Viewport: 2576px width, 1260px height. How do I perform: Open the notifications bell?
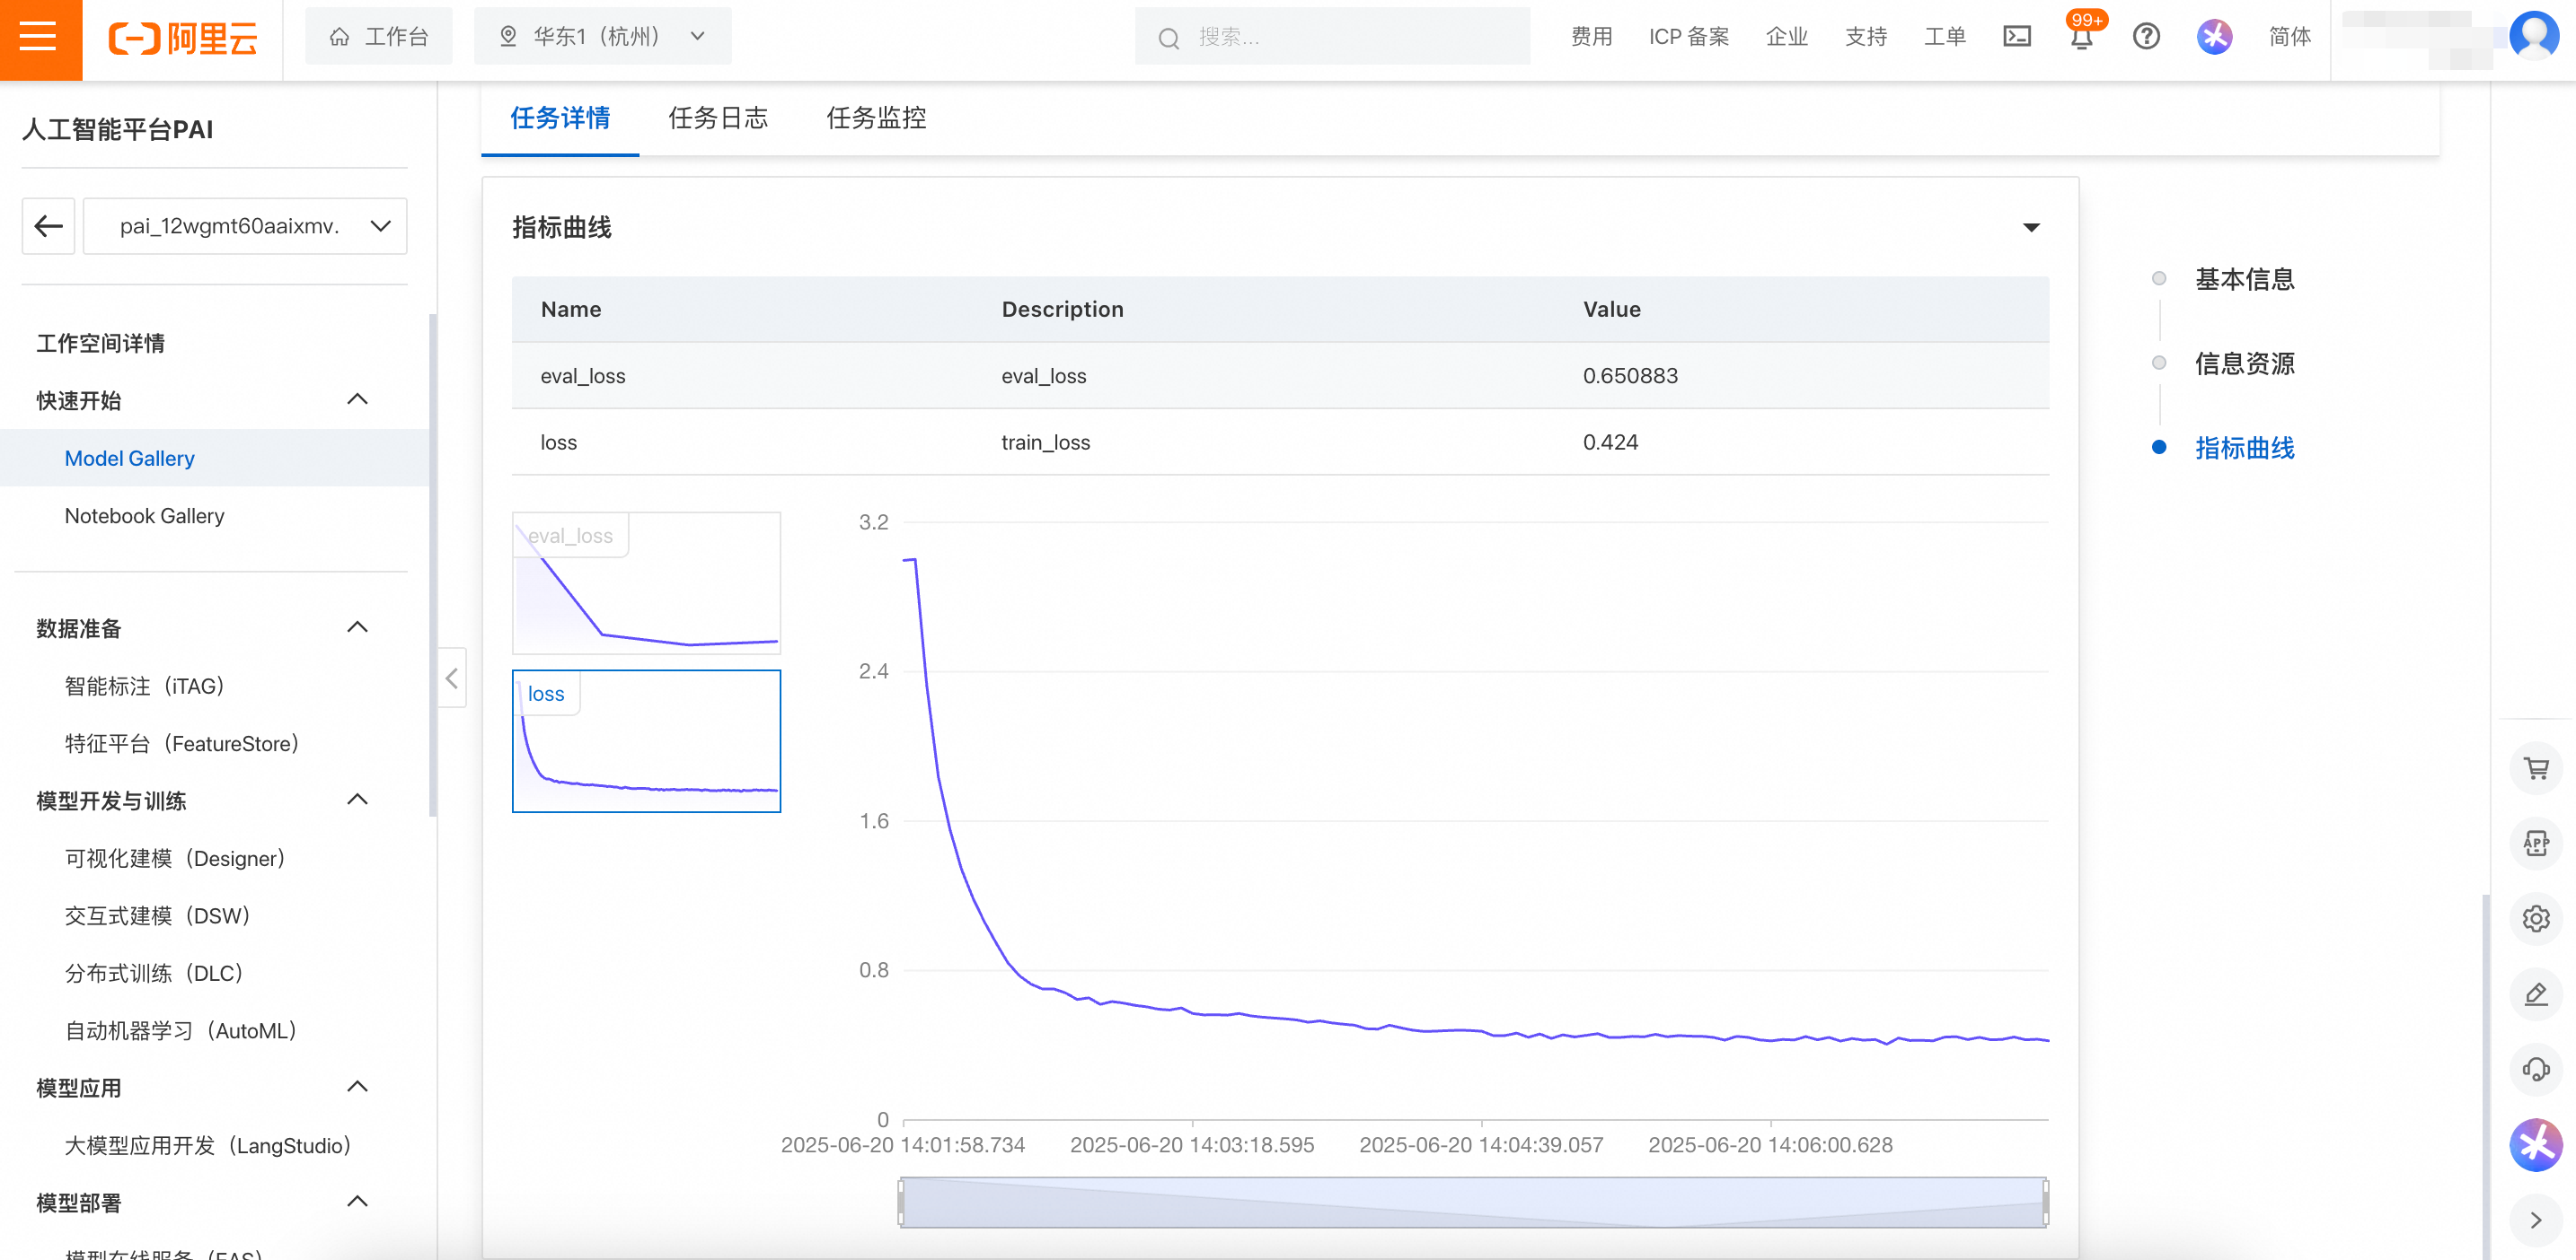[2081, 38]
